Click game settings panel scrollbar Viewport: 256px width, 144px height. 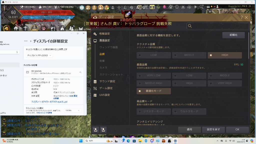pyautogui.click(x=249, y=46)
